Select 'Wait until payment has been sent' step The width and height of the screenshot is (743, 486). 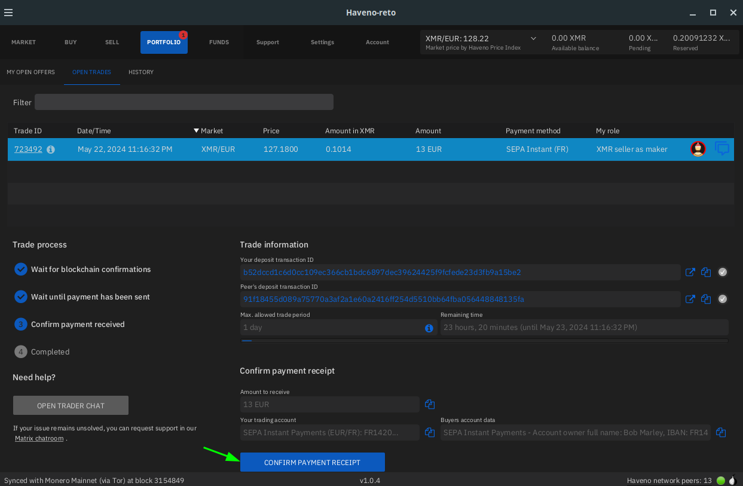[82, 297]
